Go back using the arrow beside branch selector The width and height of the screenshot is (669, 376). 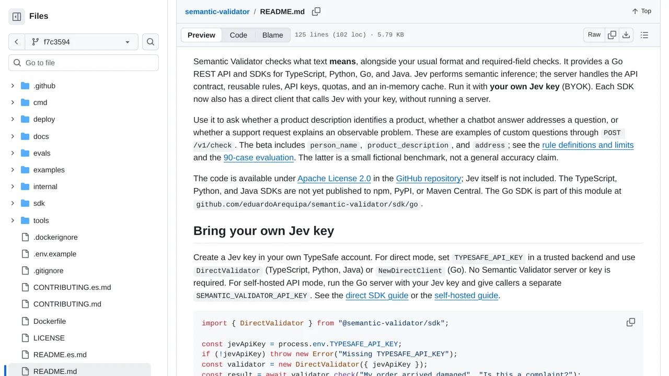[17, 42]
